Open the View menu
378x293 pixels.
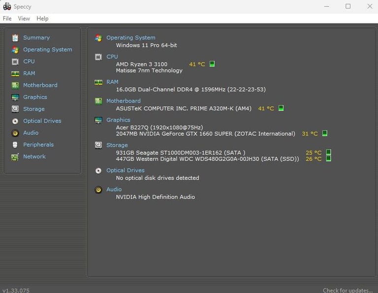[x=24, y=19]
